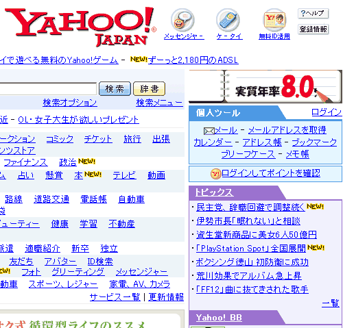The width and height of the screenshot is (343, 328).
Task: Open the ブリーフケース link
Action: pos(248,154)
